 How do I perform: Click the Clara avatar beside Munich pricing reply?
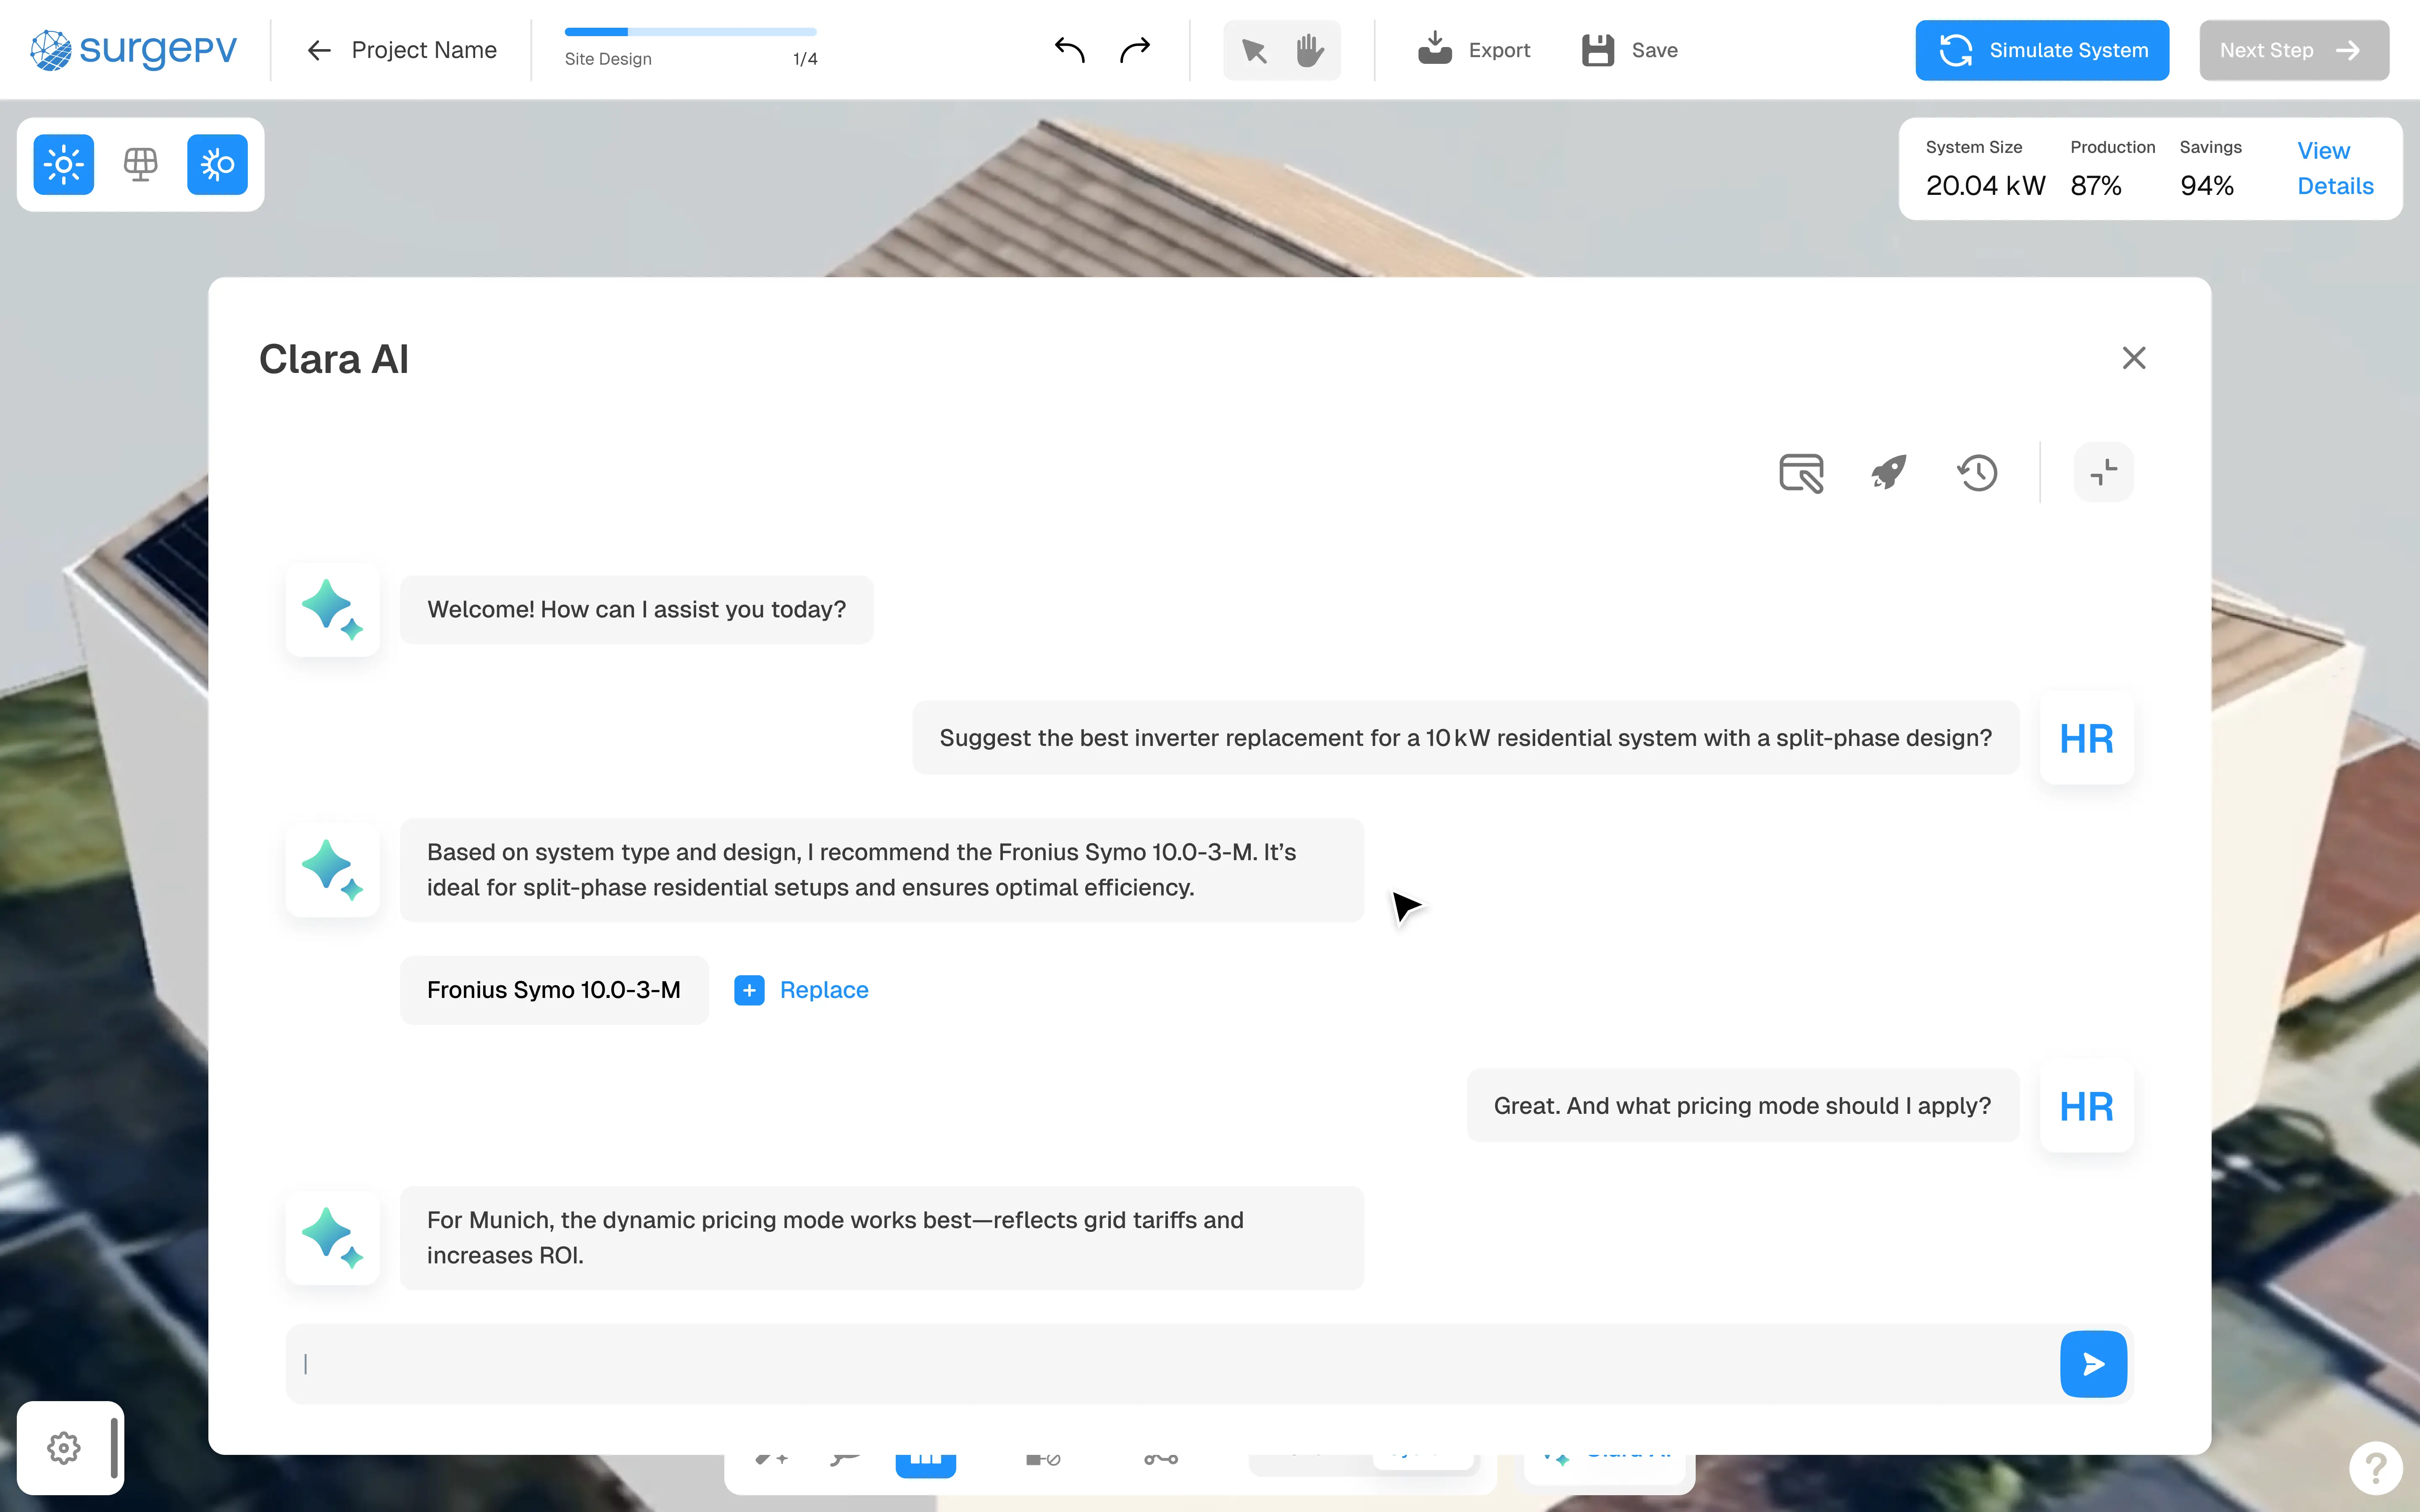[332, 1238]
